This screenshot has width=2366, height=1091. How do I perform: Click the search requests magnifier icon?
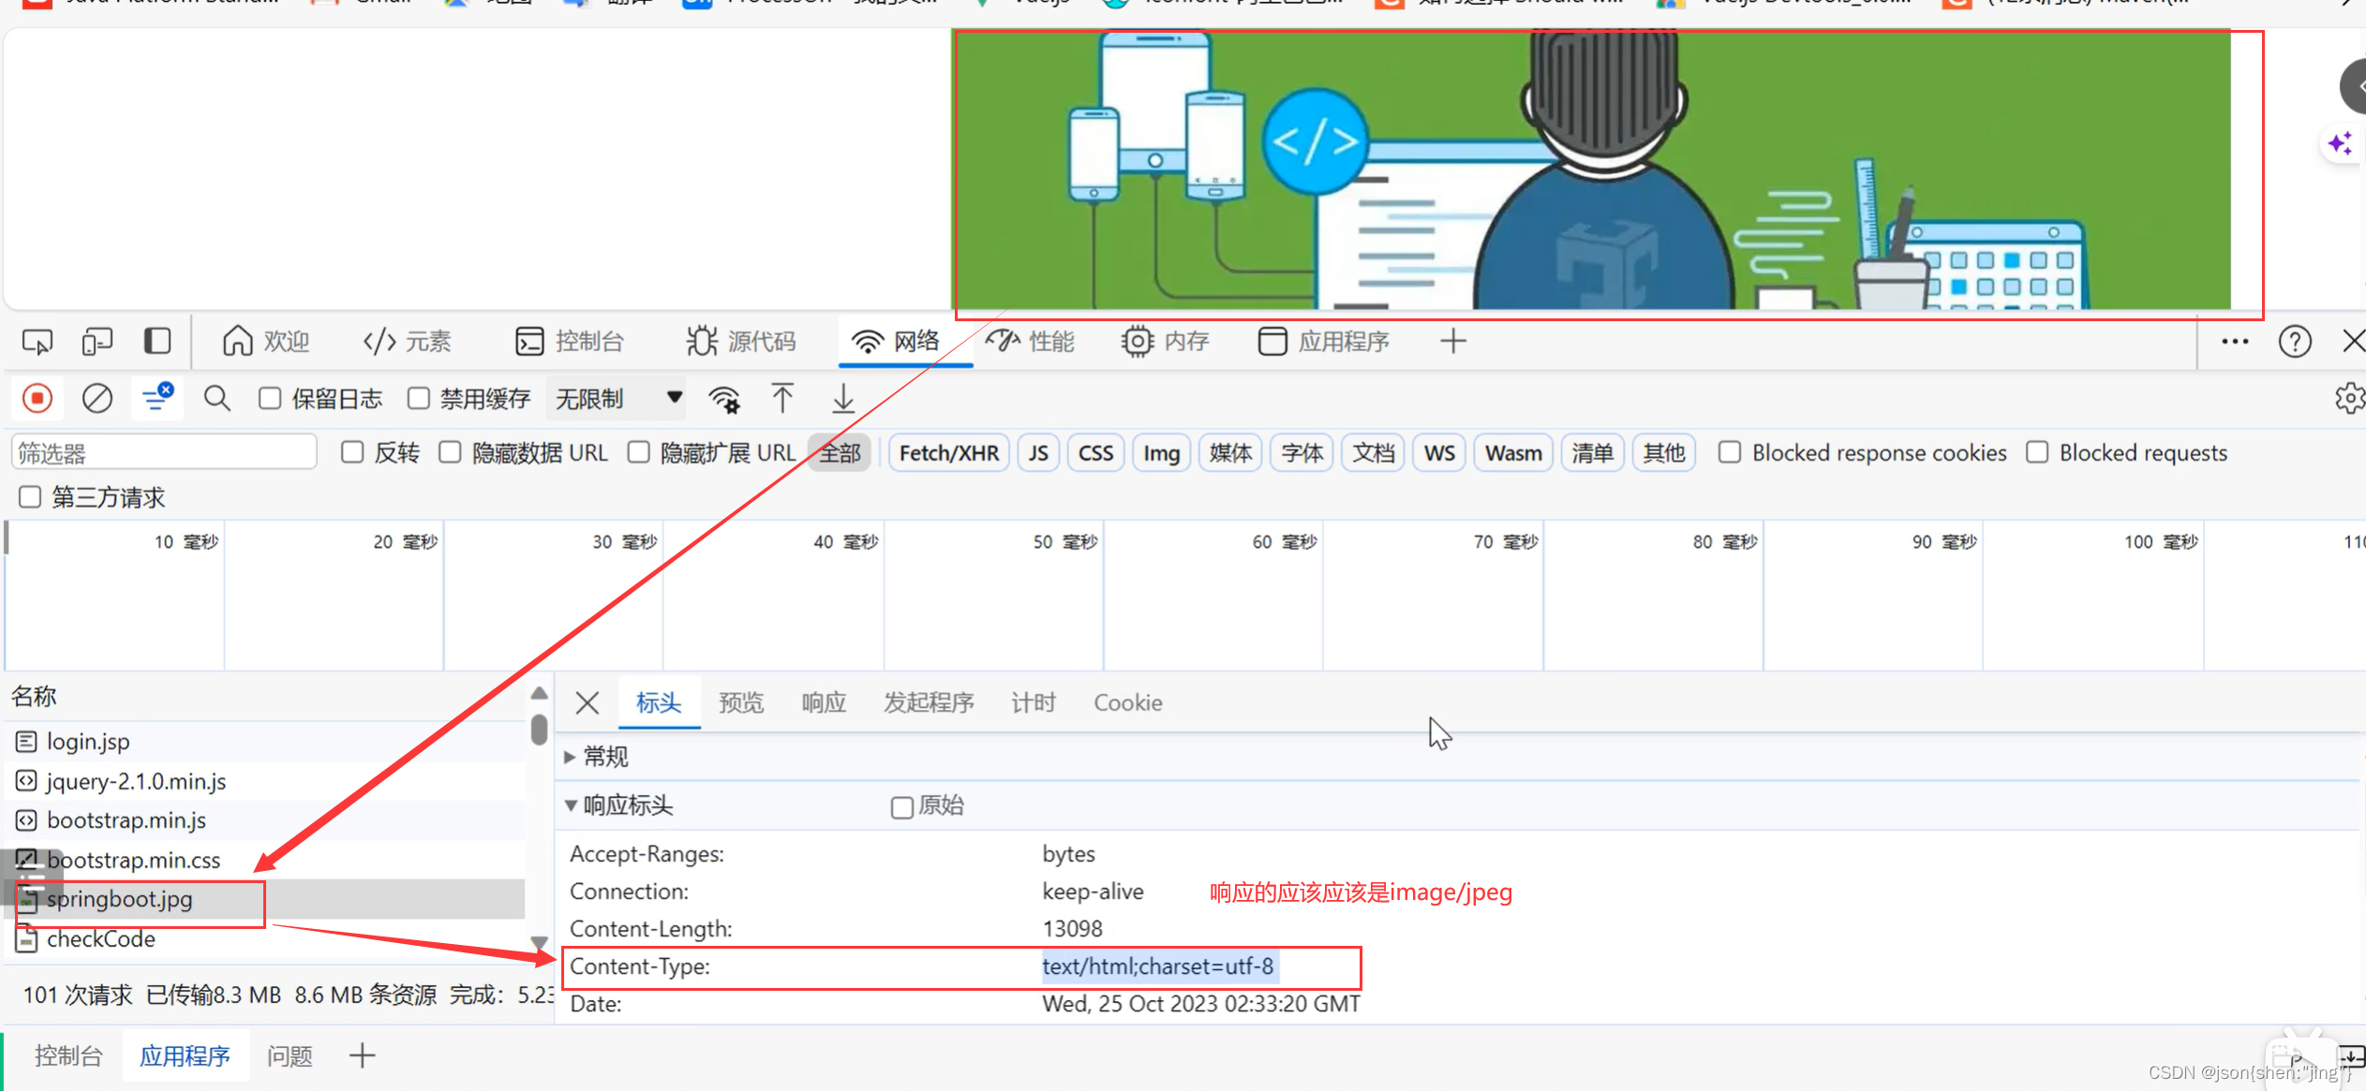click(x=216, y=398)
